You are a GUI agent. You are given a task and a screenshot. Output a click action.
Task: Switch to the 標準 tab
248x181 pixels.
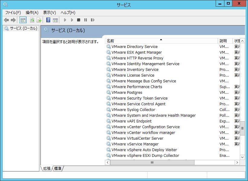(58, 169)
